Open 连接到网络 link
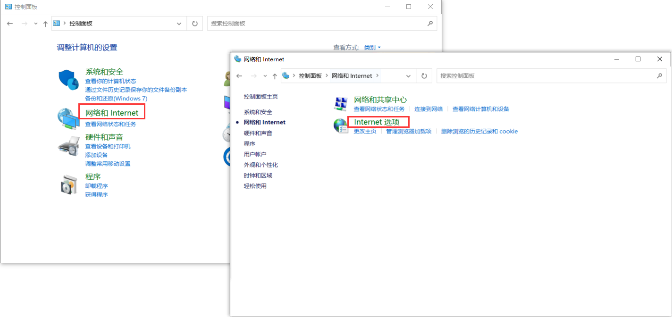 [428, 109]
